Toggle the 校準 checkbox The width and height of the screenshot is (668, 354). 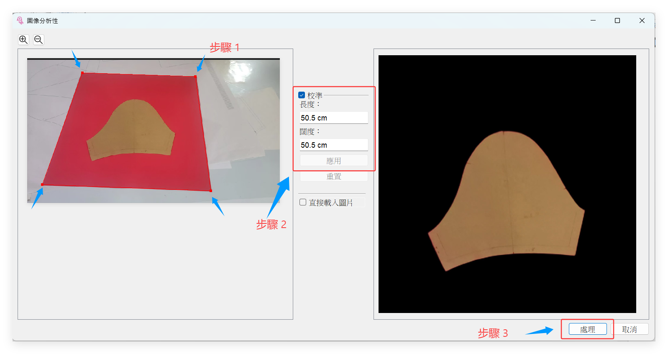pyautogui.click(x=302, y=95)
